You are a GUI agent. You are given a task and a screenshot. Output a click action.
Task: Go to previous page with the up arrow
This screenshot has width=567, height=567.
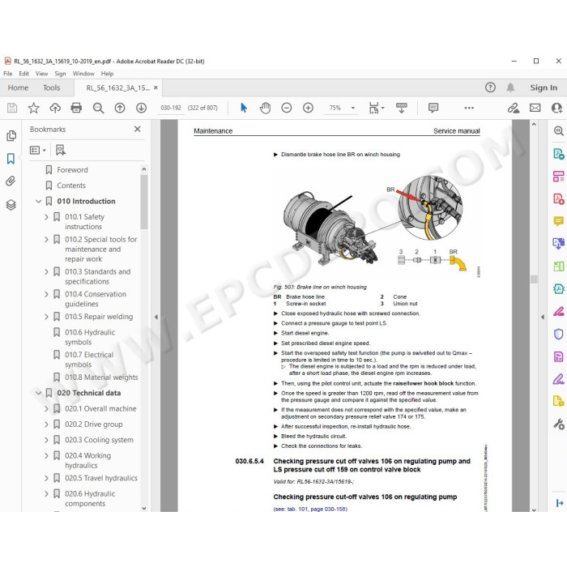tap(120, 108)
